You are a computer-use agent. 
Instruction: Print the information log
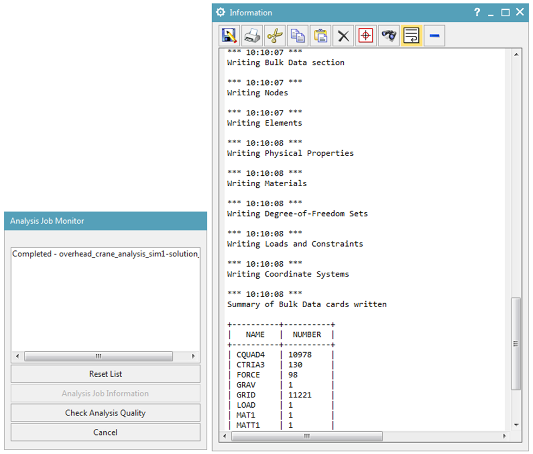coord(252,35)
